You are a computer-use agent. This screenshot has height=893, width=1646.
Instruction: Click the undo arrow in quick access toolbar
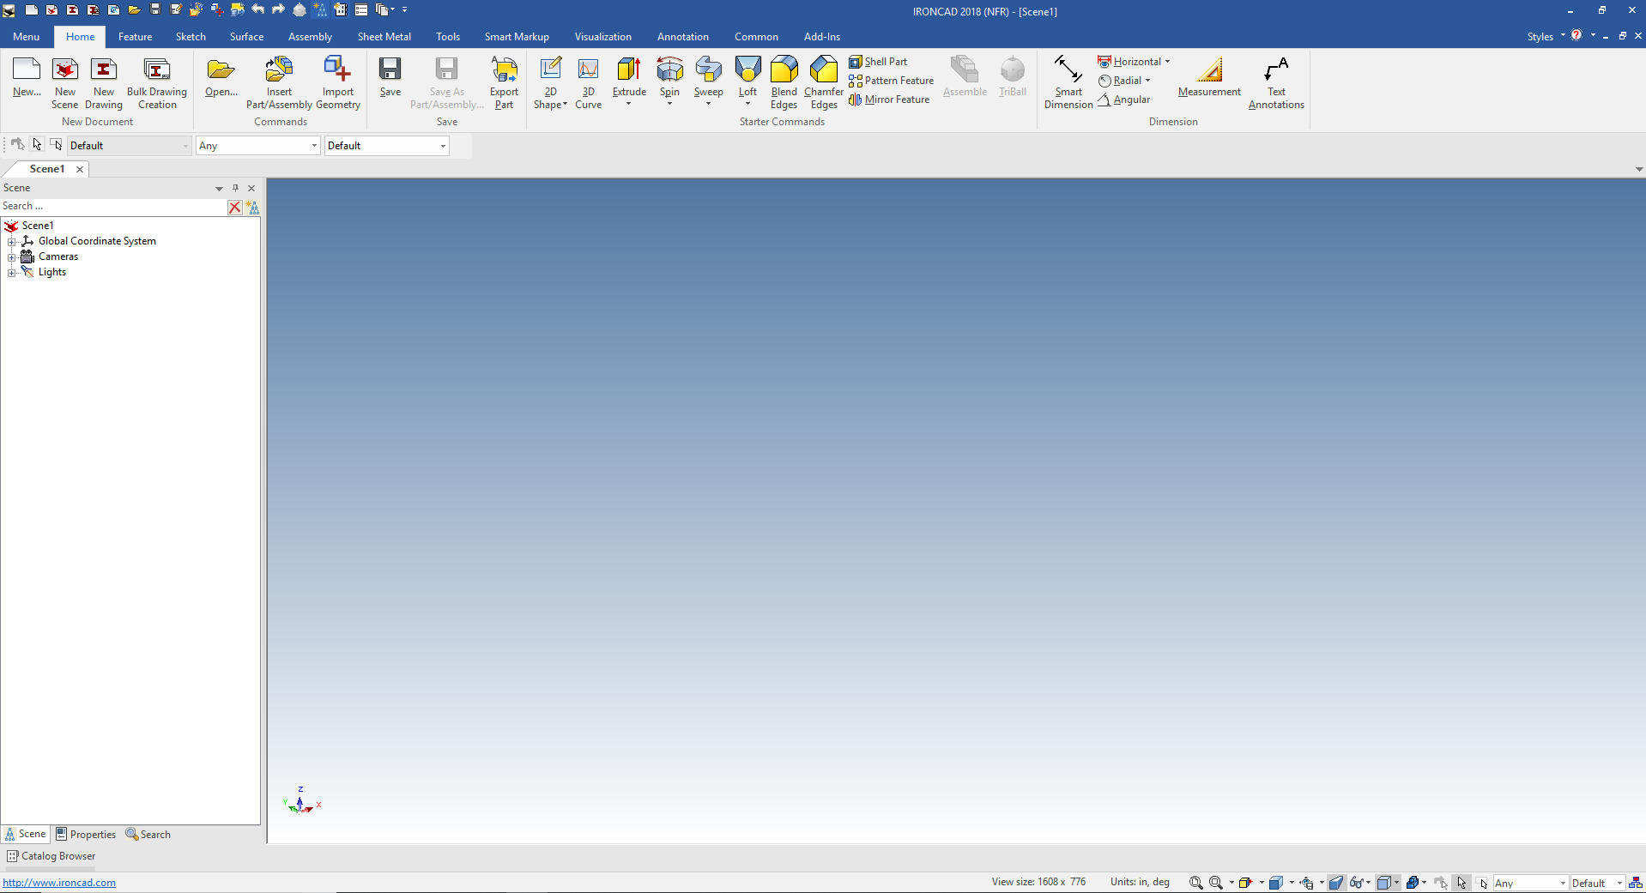point(258,9)
